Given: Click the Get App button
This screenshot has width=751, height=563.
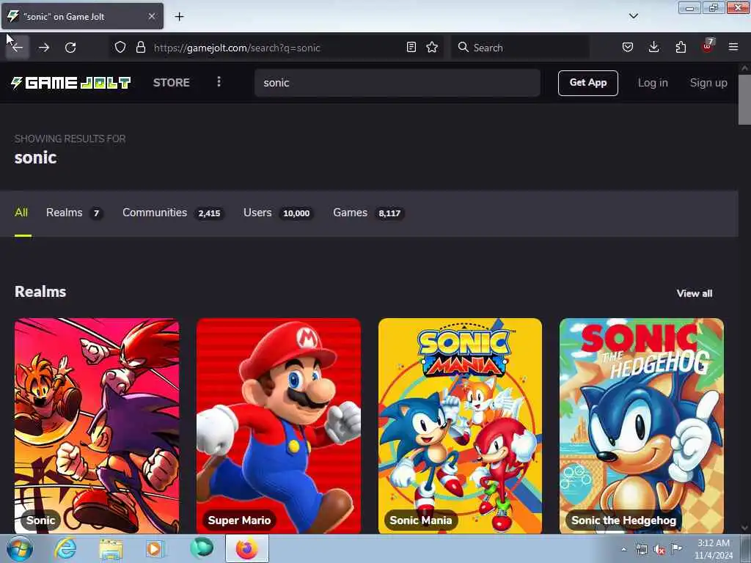Looking at the screenshot, I should tap(587, 83).
